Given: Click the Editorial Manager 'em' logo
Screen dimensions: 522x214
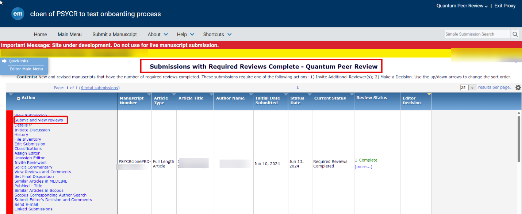Looking at the screenshot, I should tap(18, 14).
